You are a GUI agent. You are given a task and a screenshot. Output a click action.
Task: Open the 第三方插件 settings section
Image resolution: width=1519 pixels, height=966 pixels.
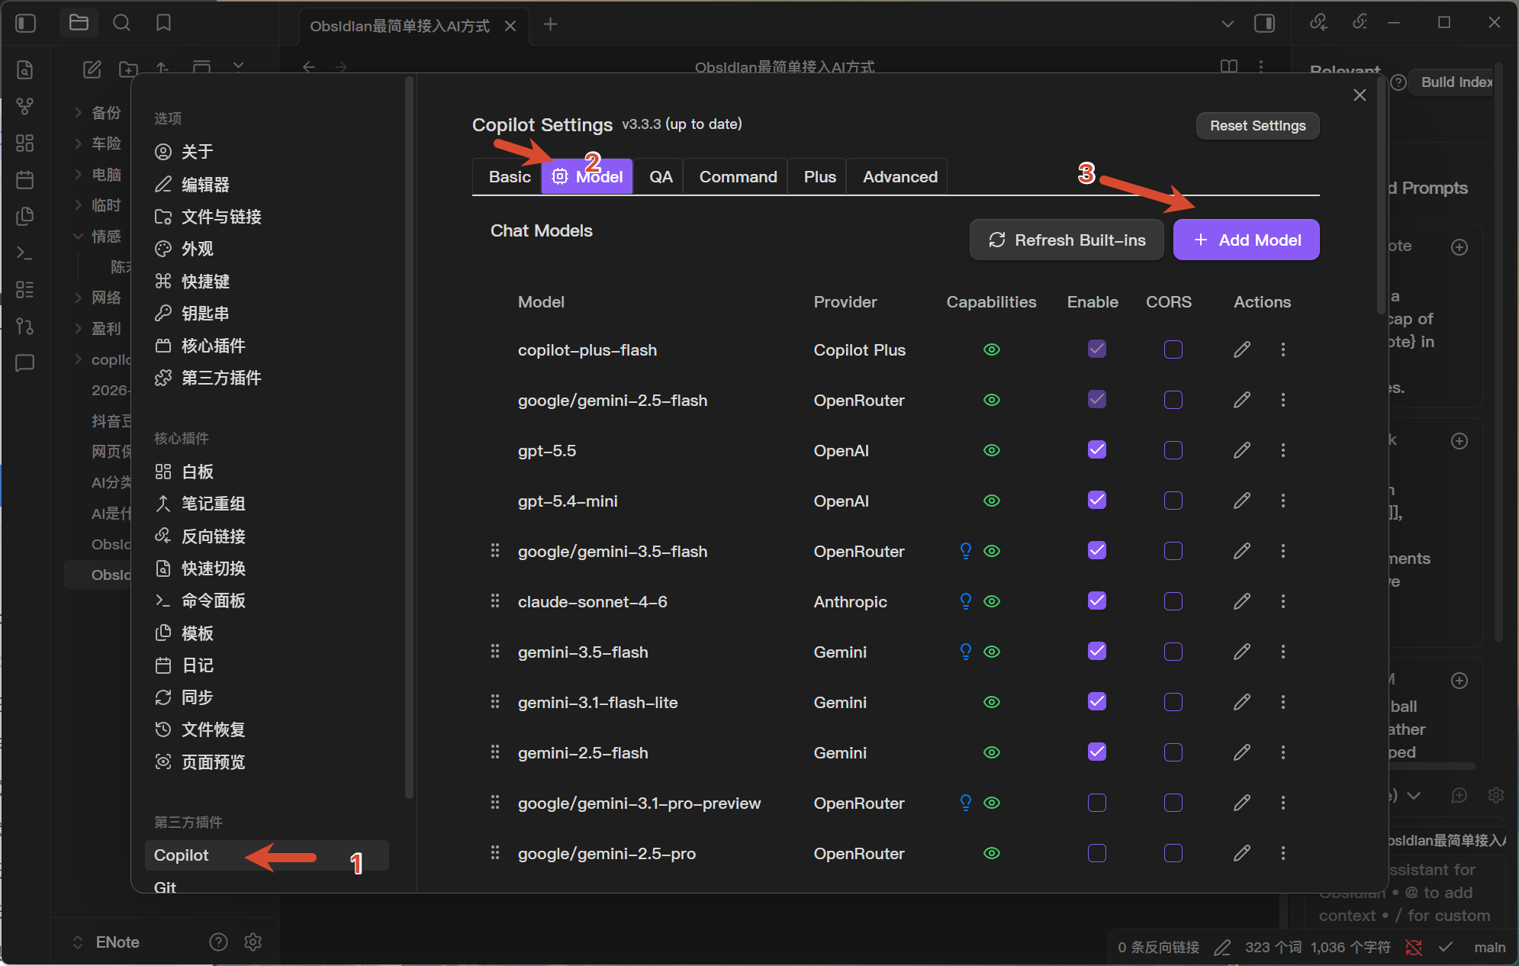point(208,378)
